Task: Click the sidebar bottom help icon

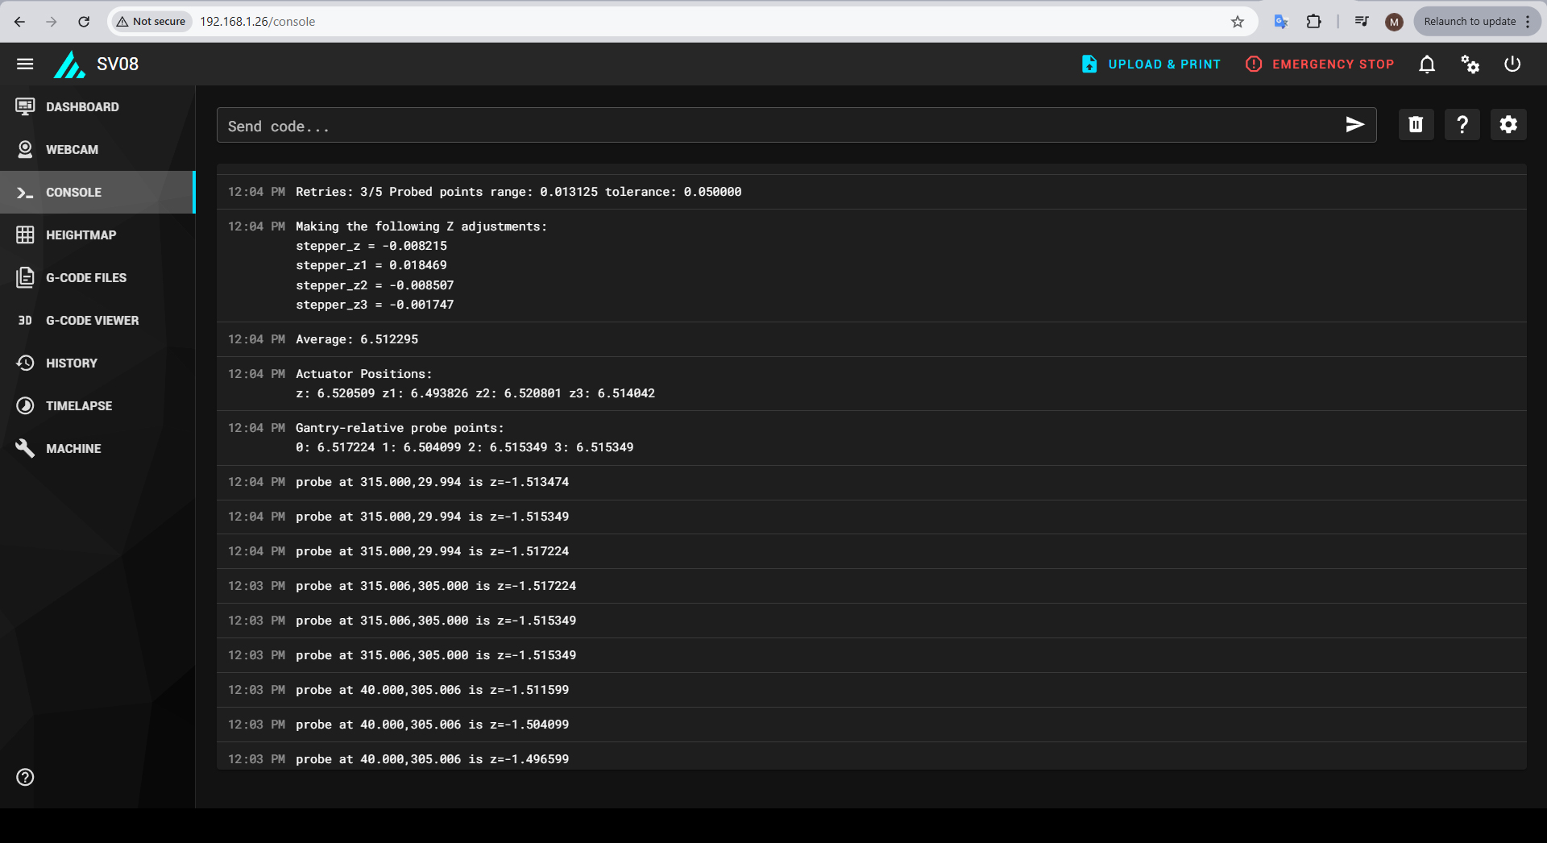Action: [25, 777]
